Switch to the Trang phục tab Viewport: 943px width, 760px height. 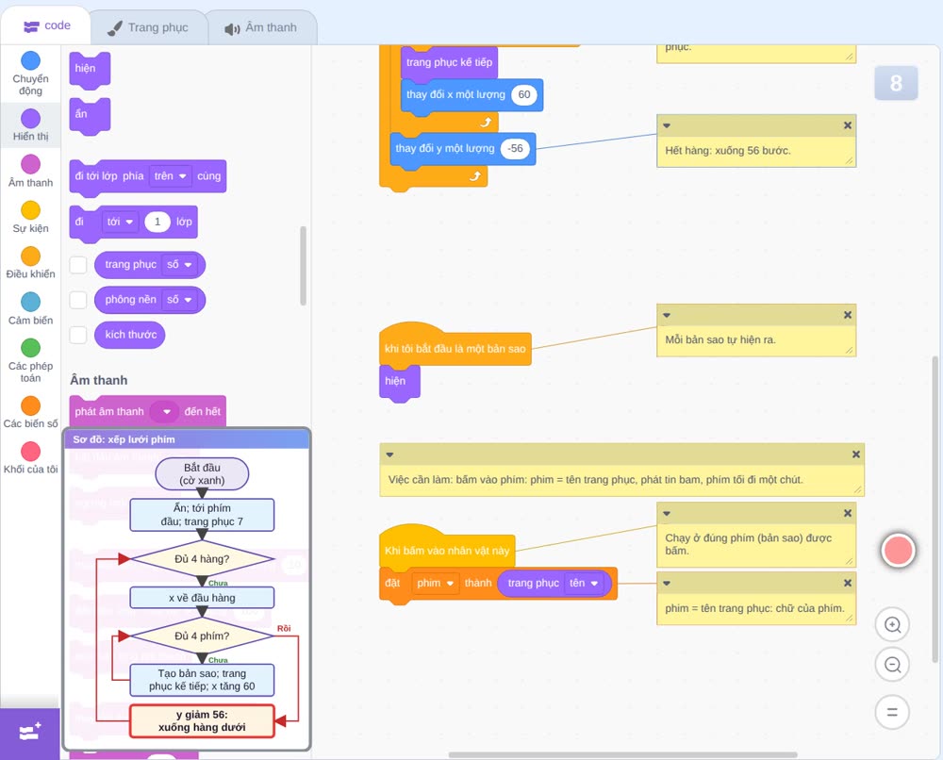pos(148,27)
